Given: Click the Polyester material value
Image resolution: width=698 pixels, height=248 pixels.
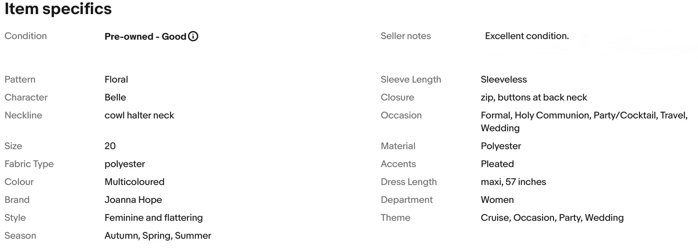Looking at the screenshot, I should pyautogui.click(x=501, y=146).
